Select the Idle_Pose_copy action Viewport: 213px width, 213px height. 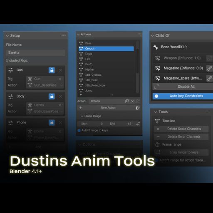(106, 85)
